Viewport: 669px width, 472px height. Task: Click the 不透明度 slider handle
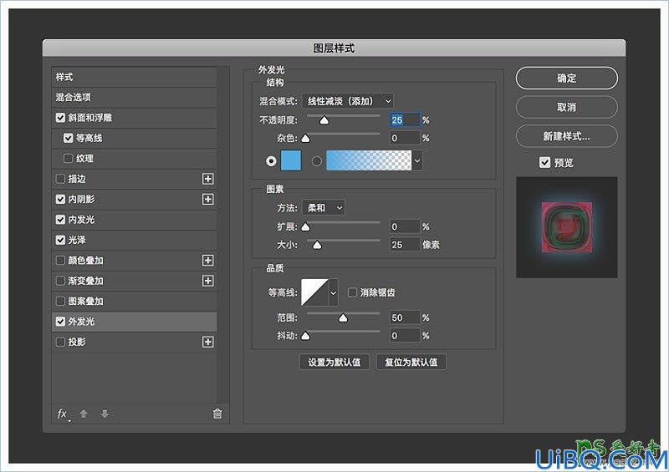click(324, 120)
